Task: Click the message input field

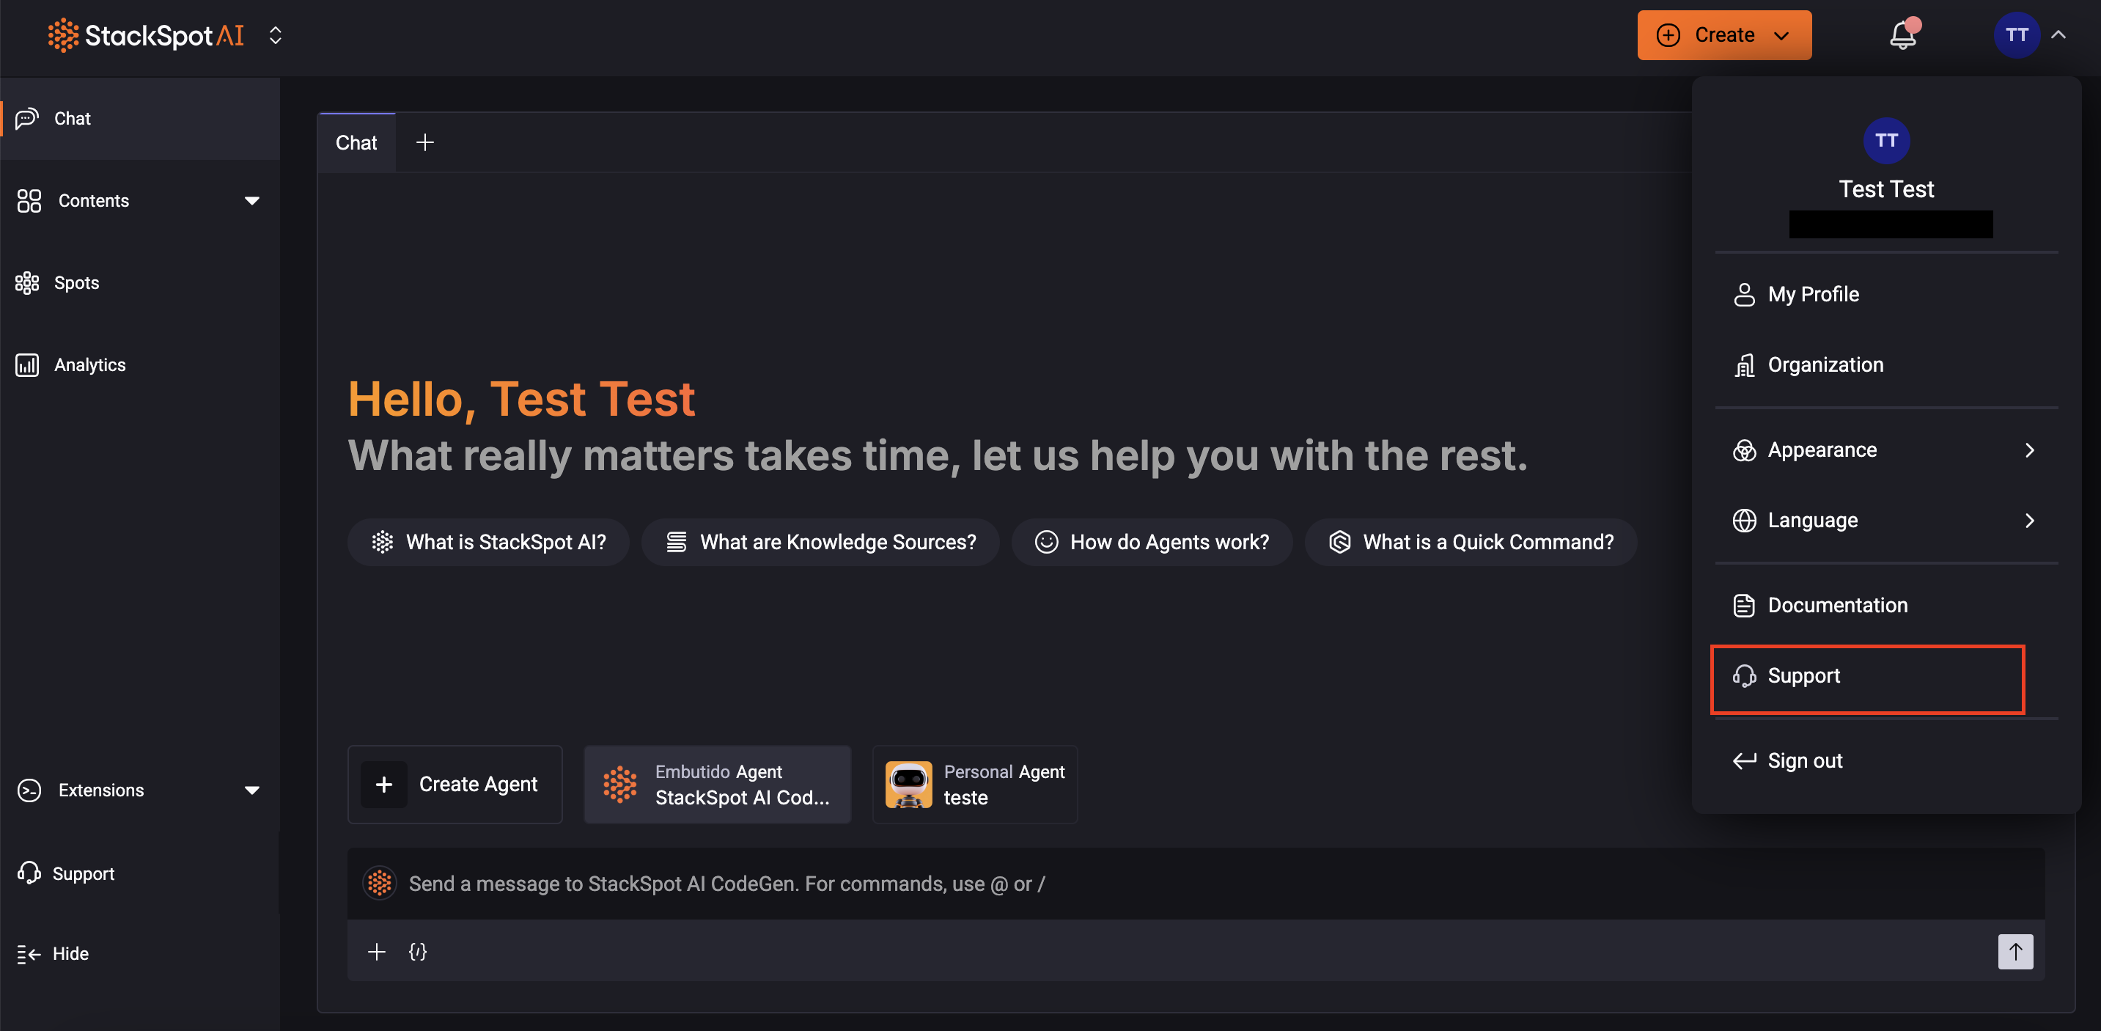Action: tap(1142, 884)
